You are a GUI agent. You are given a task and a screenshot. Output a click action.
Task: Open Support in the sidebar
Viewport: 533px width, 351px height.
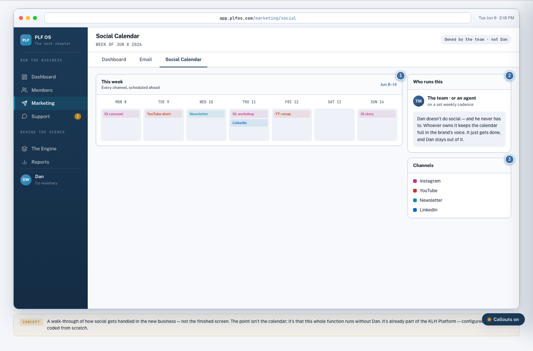(40, 116)
